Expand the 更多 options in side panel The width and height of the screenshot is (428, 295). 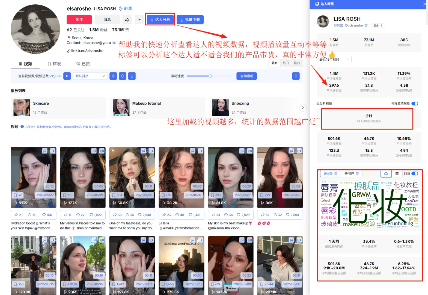[378, 25]
